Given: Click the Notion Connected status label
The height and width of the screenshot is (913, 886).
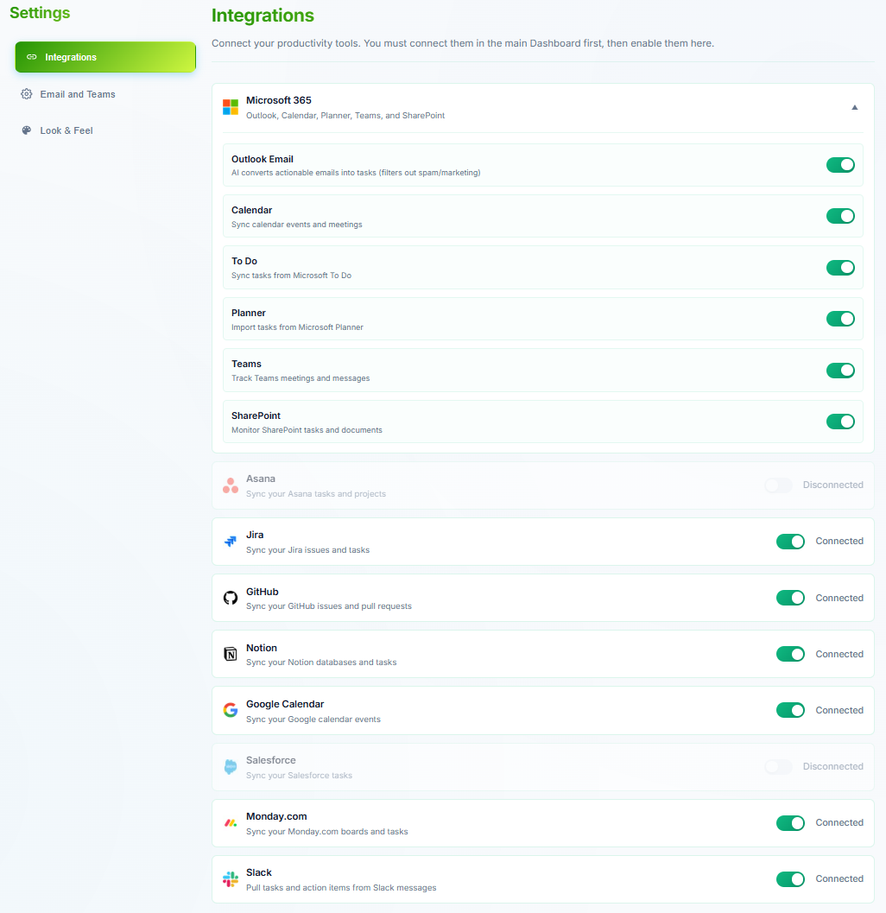Looking at the screenshot, I should coord(839,654).
